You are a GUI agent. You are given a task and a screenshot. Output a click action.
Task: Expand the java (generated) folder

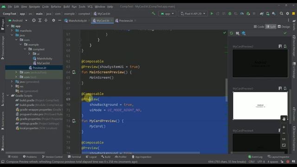(12, 82)
